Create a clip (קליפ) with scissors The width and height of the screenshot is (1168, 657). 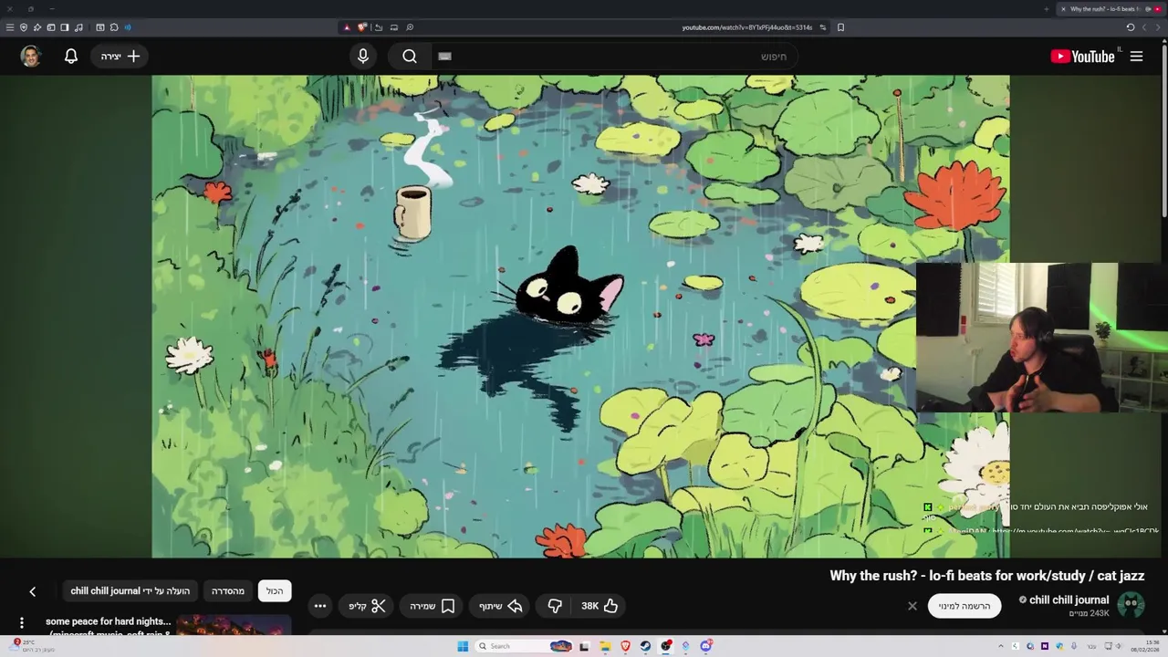[x=367, y=606]
